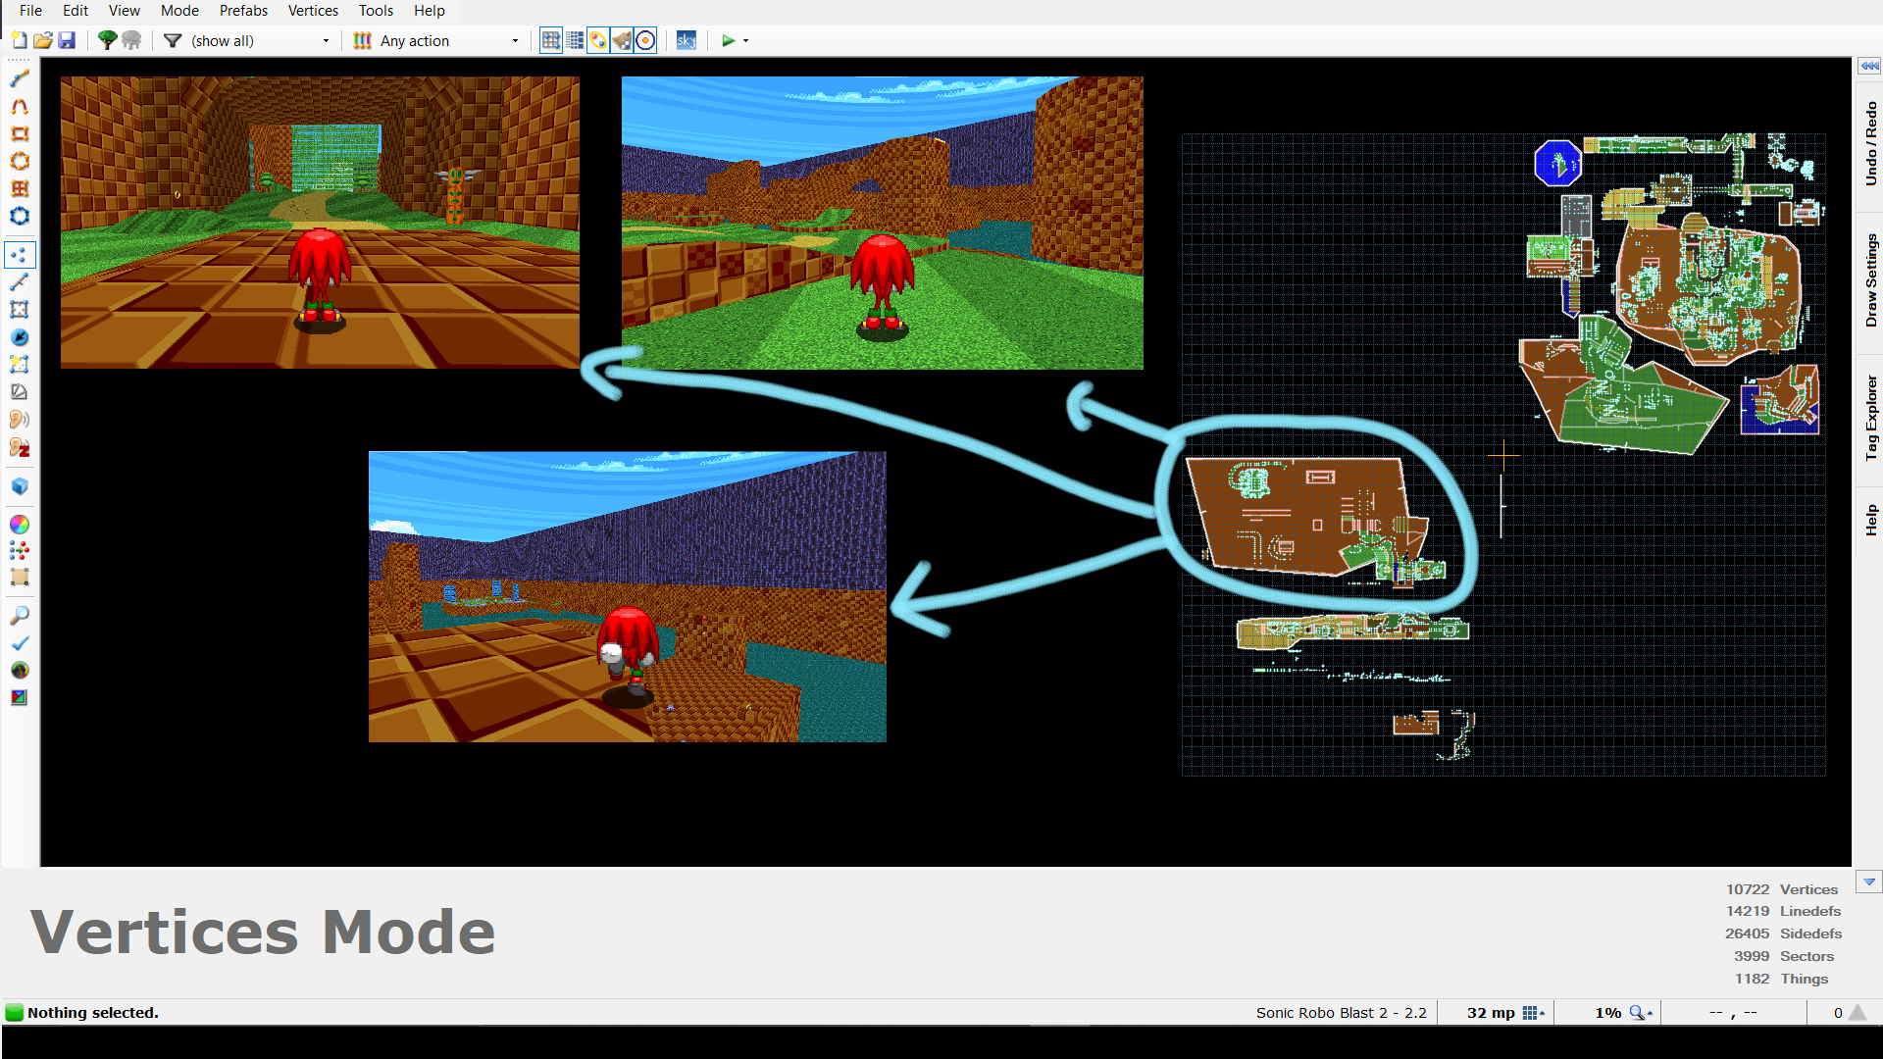Collapse the info panel with blue down arrow
Screen dimensions: 1883x1059
(1869, 882)
